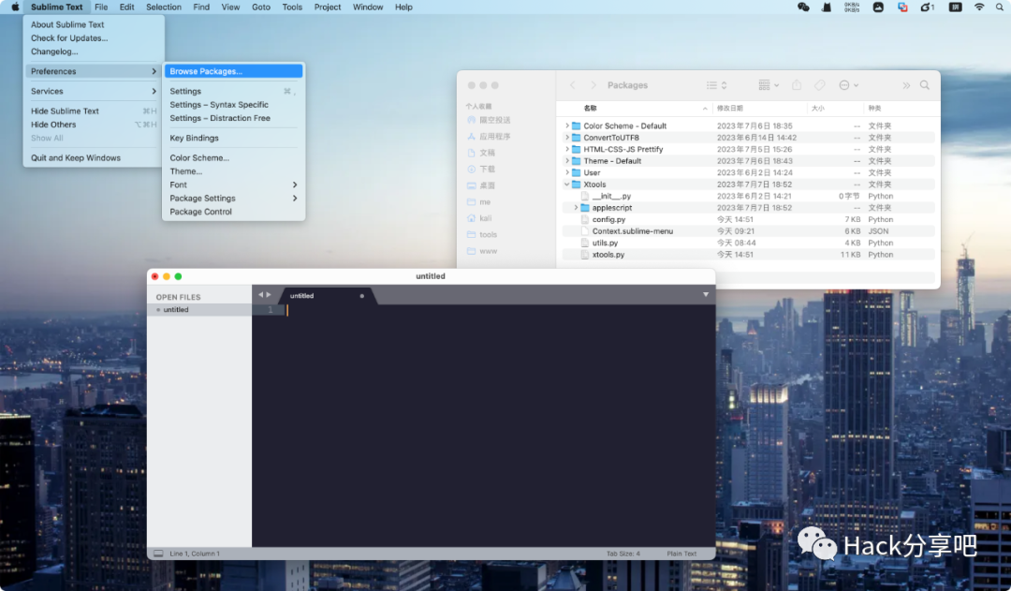Close the untitled tab via its dot
This screenshot has width=1011, height=591.
(361, 296)
